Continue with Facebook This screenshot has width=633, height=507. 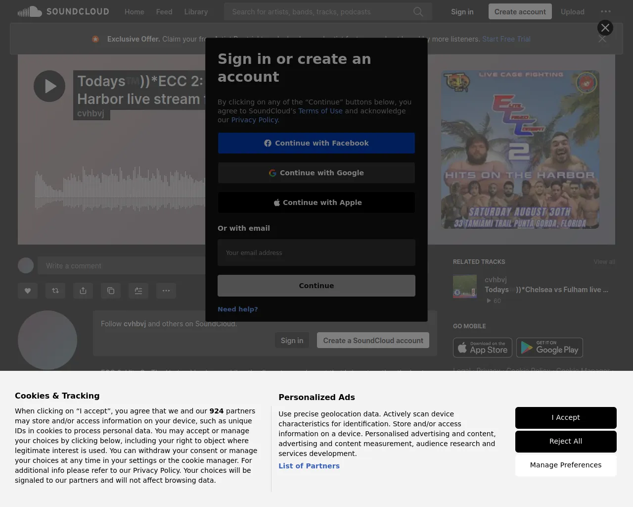click(316, 143)
